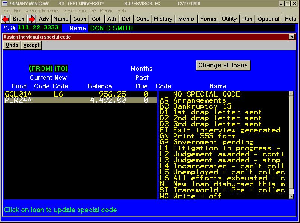300x223 pixels.
Task: Select the GCL01A loan row
Action: click(x=80, y=94)
